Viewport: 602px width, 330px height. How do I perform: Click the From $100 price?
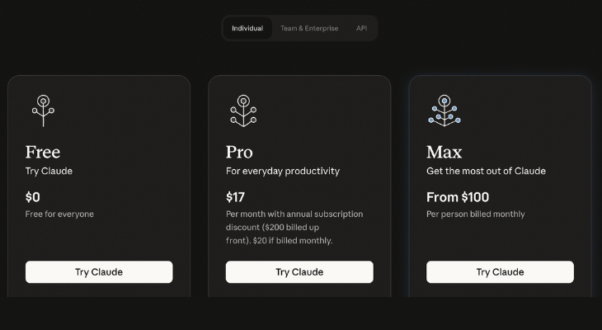(x=458, y=197)
